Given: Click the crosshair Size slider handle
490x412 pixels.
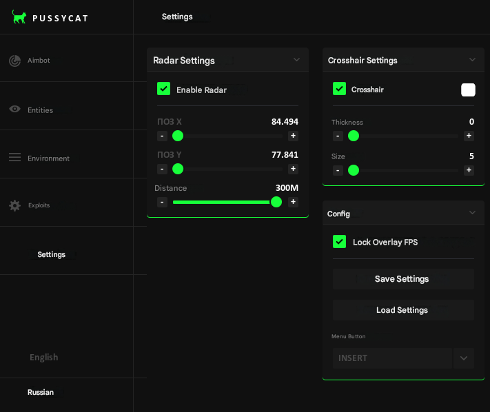Looking at the screenshot, I should click(354, 170).
